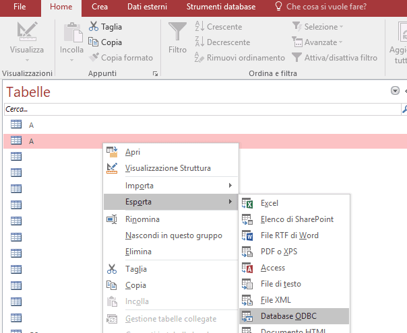The width and height of the screenshot is (407, 333).
Task: Click the Visualizza view icon
Action: (27, 32)
